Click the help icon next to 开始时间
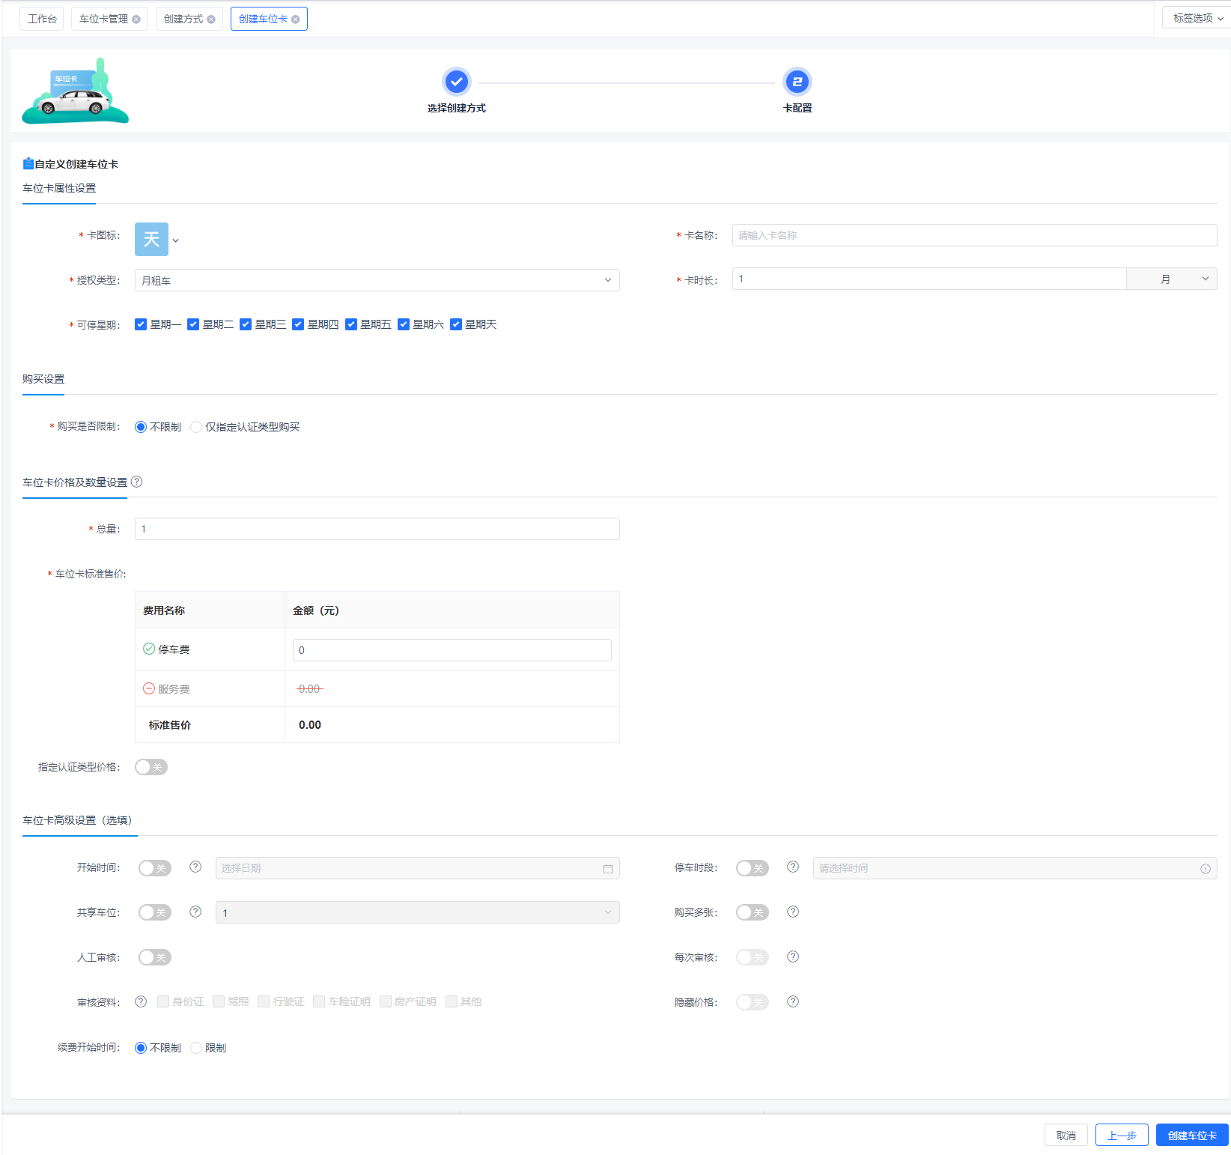 [x=195, y=867]
